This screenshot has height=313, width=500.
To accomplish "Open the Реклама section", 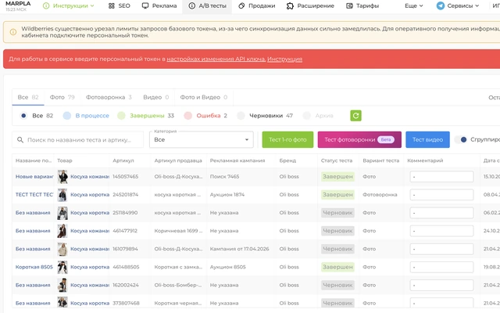I will pyautogui.click(x=159, y=5).
